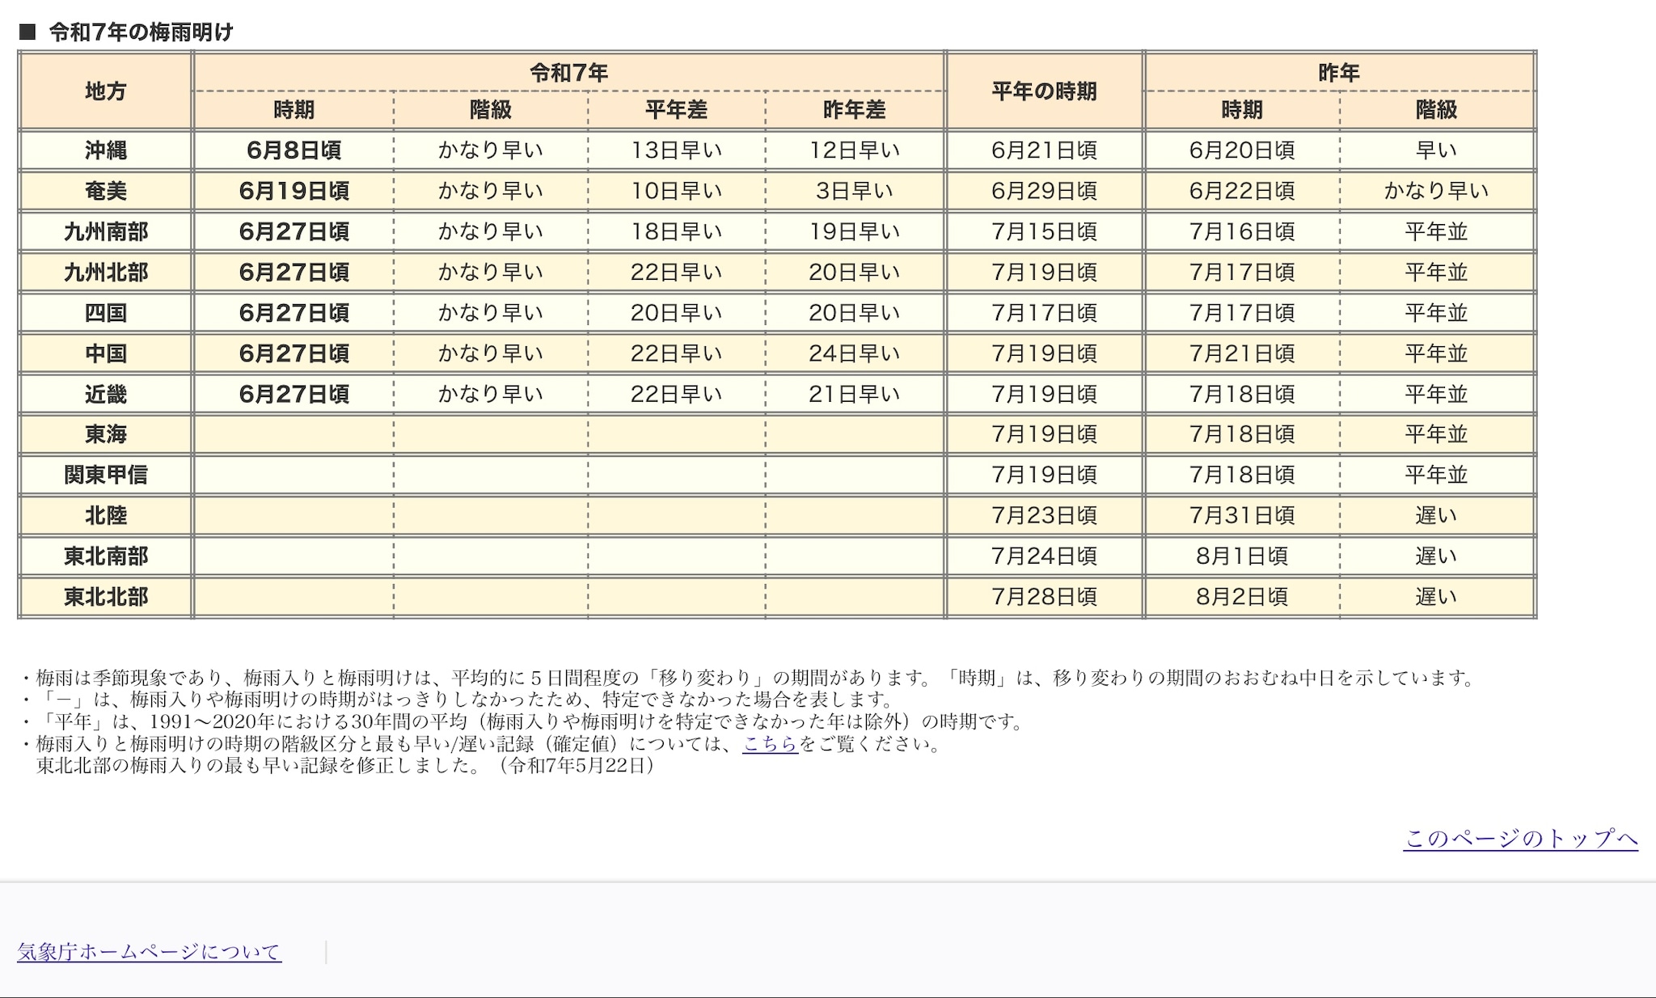Click the このページのトップへ link

click(1521, 838)
